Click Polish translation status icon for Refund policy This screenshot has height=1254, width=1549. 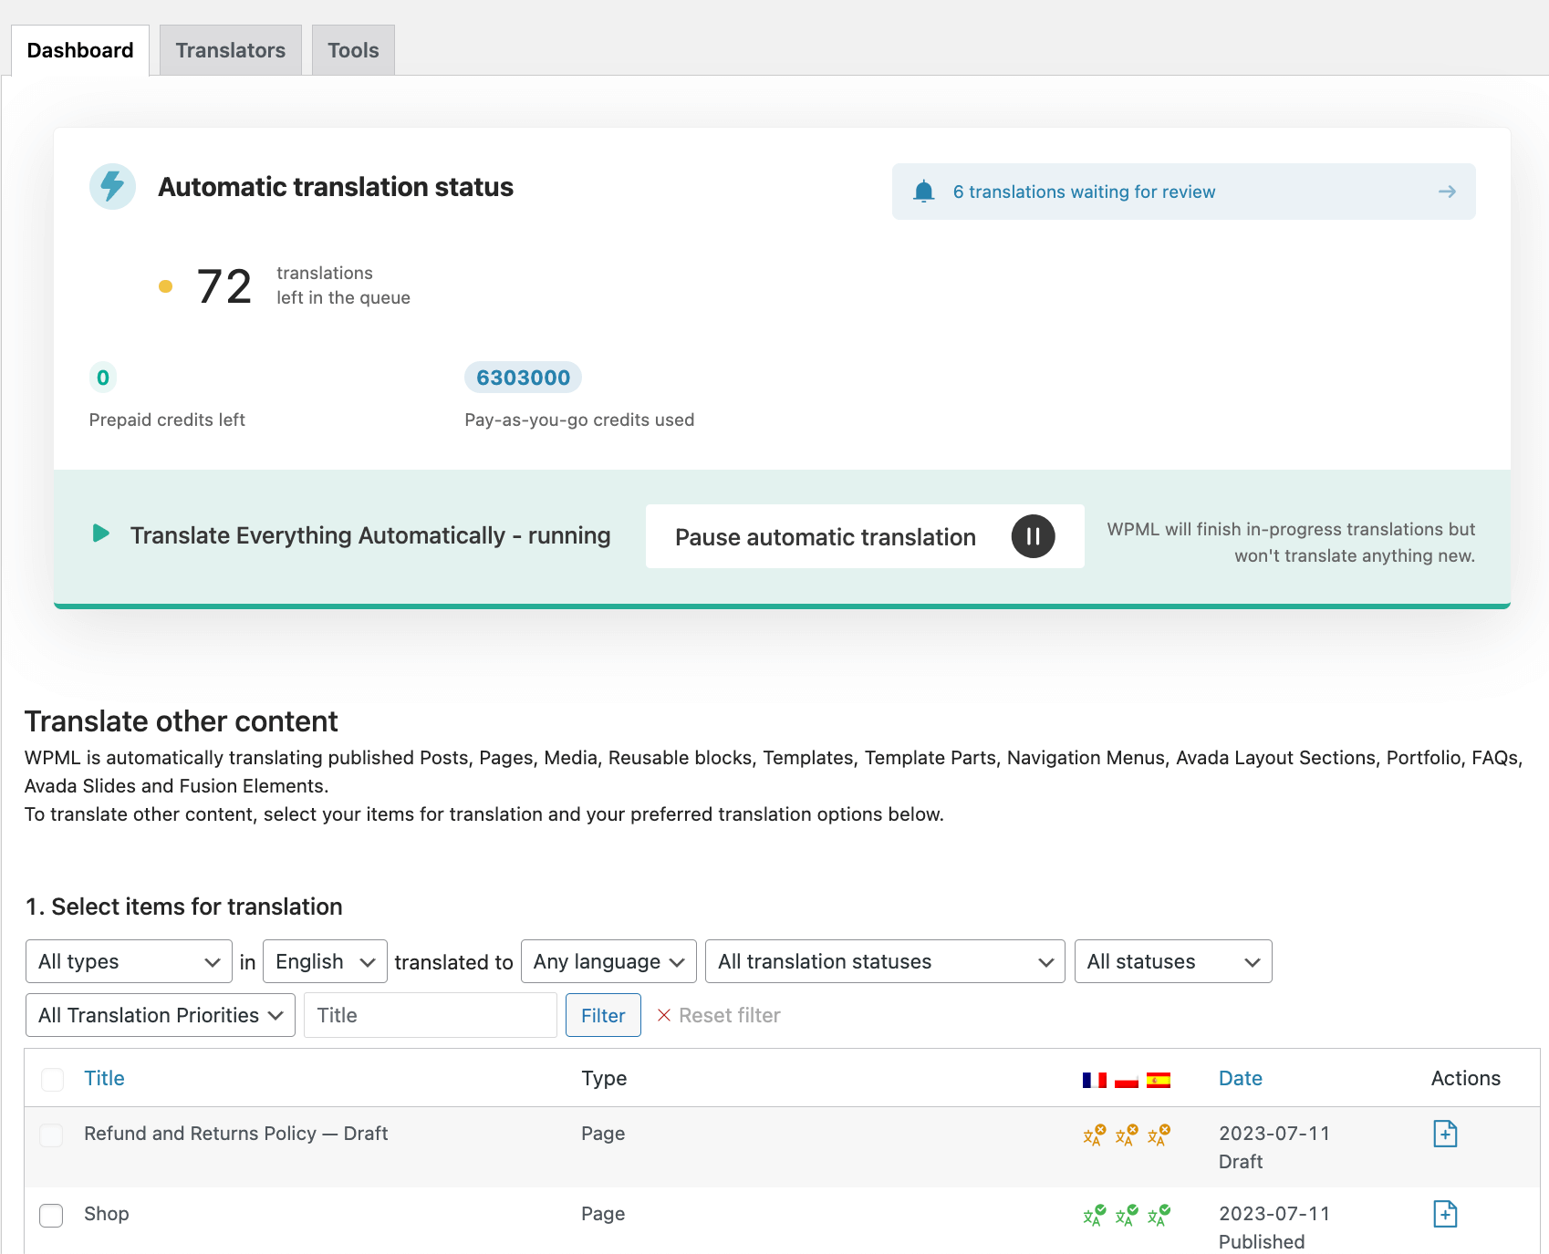click(x=1127, y=1135)
